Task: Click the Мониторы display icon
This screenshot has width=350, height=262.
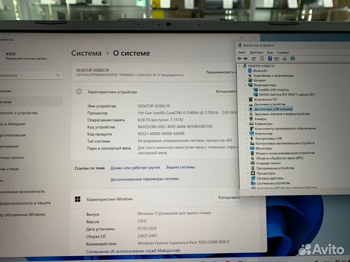Action: point(252,148)
